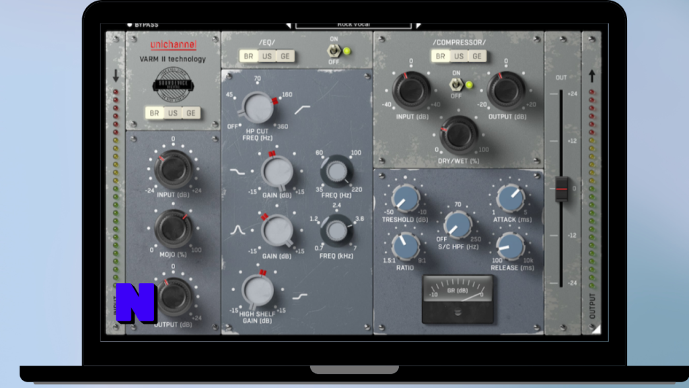
Task: Click the TRESHOLD (dB) knob
Action: coord(406,198)
